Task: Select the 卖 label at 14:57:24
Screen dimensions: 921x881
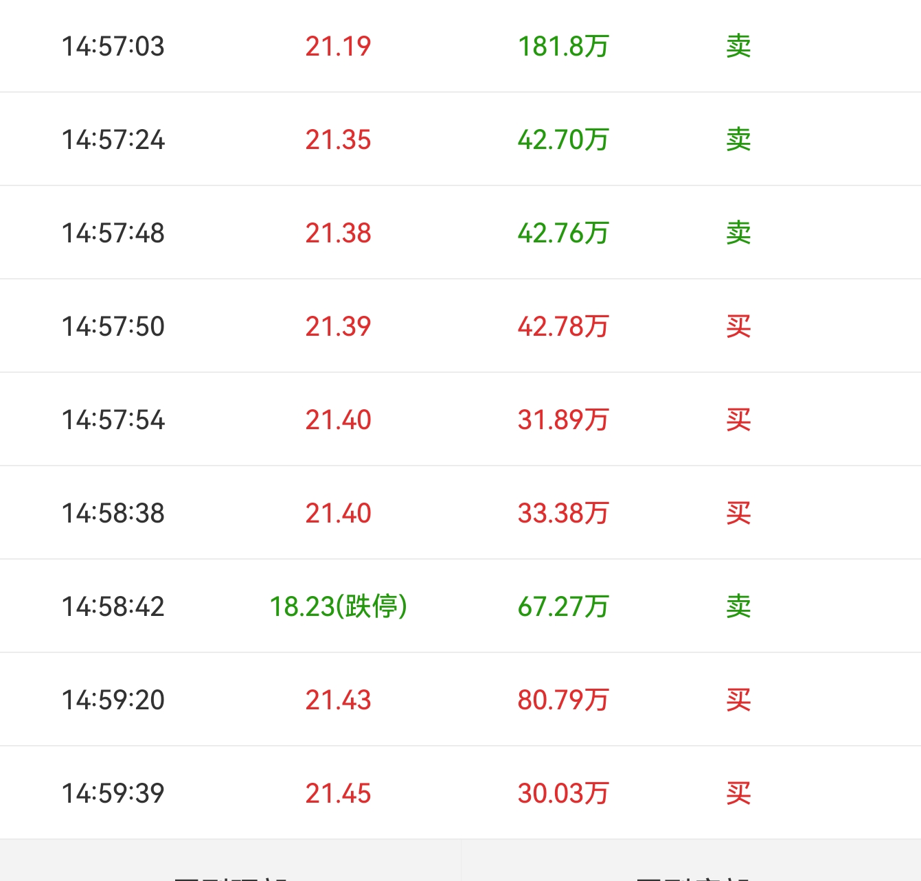Action: pyautogui.click(x=738, y=139)
